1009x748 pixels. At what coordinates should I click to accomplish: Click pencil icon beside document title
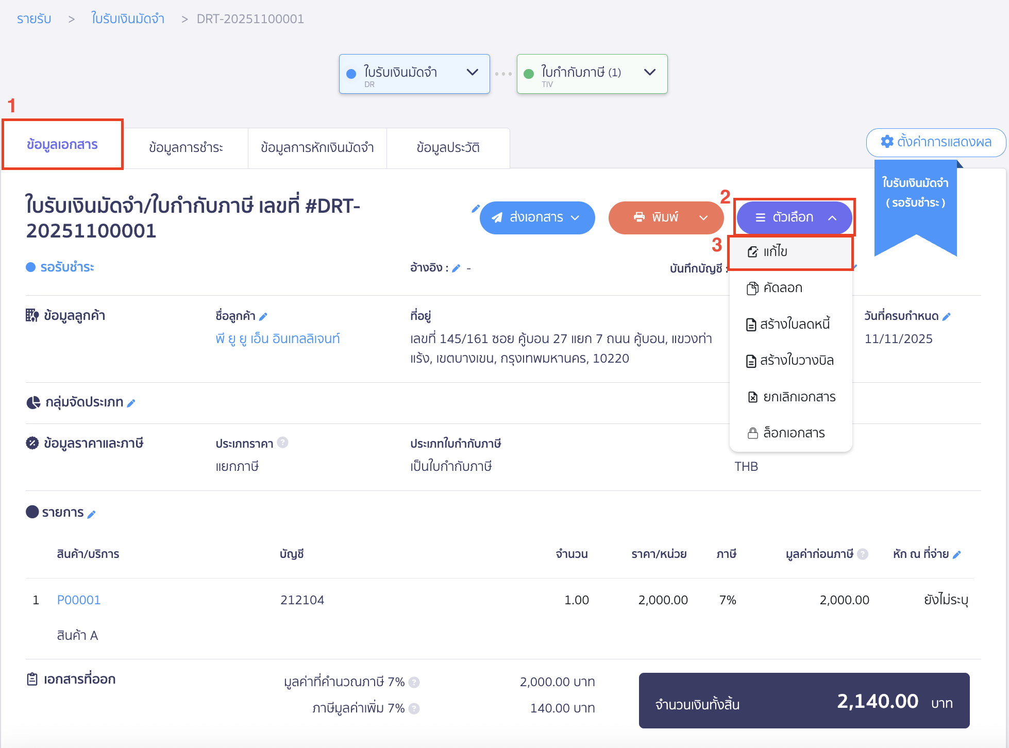475,209
